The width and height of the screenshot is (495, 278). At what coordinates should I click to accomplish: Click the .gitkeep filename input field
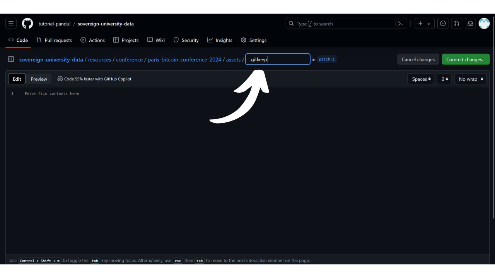tap(278, 59)
